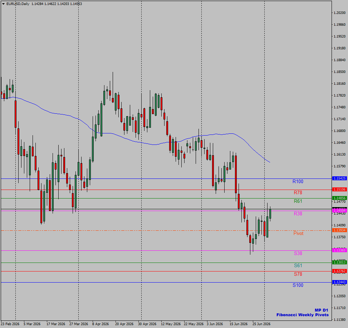Click the 25 Jun 2026 date on time axis

pos(261,324)
